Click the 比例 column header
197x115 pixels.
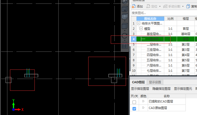pos(170,18)
